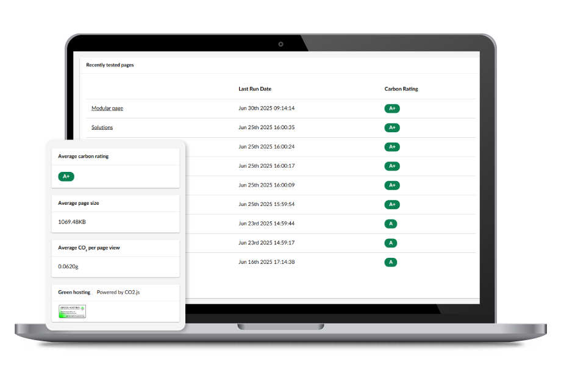Click the A+ badge beside 16:00:09
Image resolution: width=561 pixels, height=384 pixels.
click(391, 185)
